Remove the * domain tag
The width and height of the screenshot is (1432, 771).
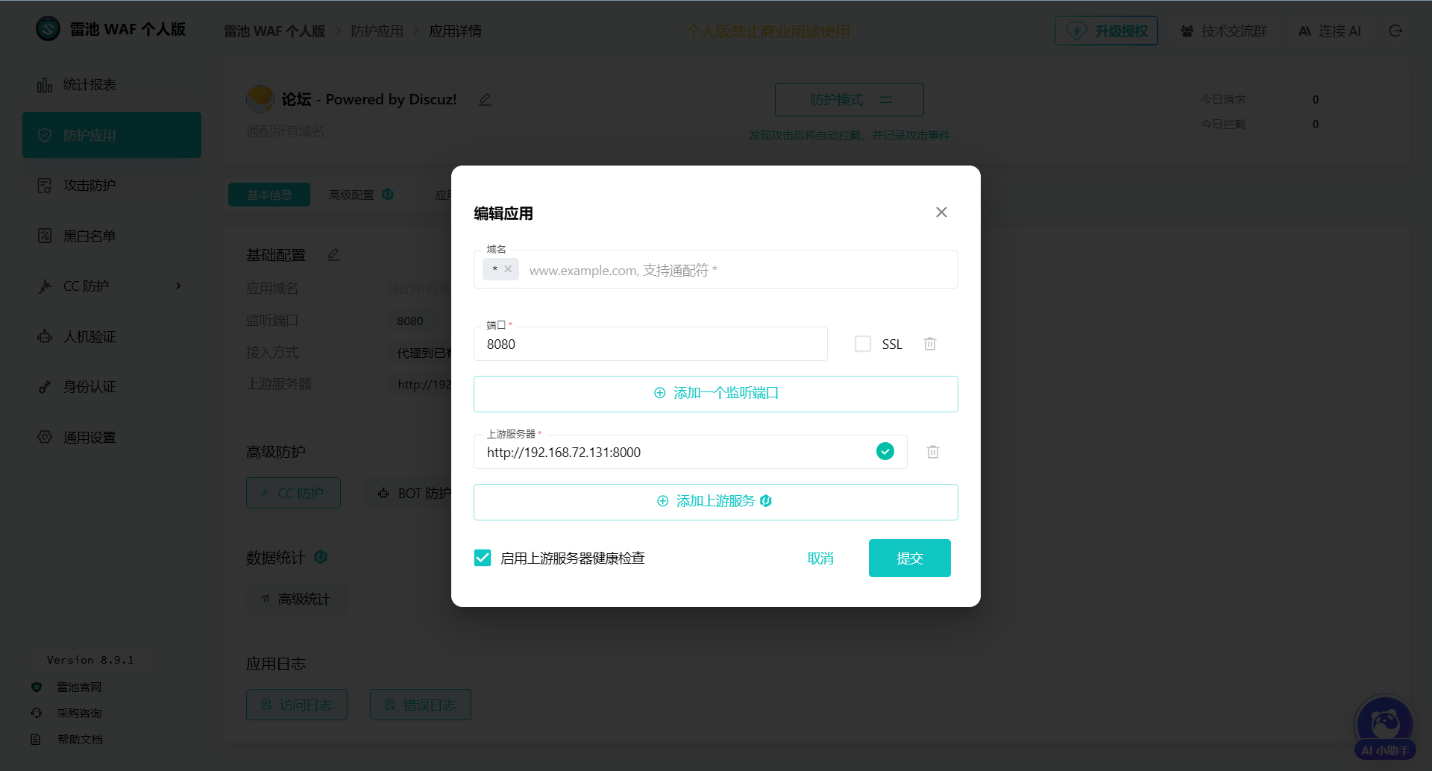508,269
